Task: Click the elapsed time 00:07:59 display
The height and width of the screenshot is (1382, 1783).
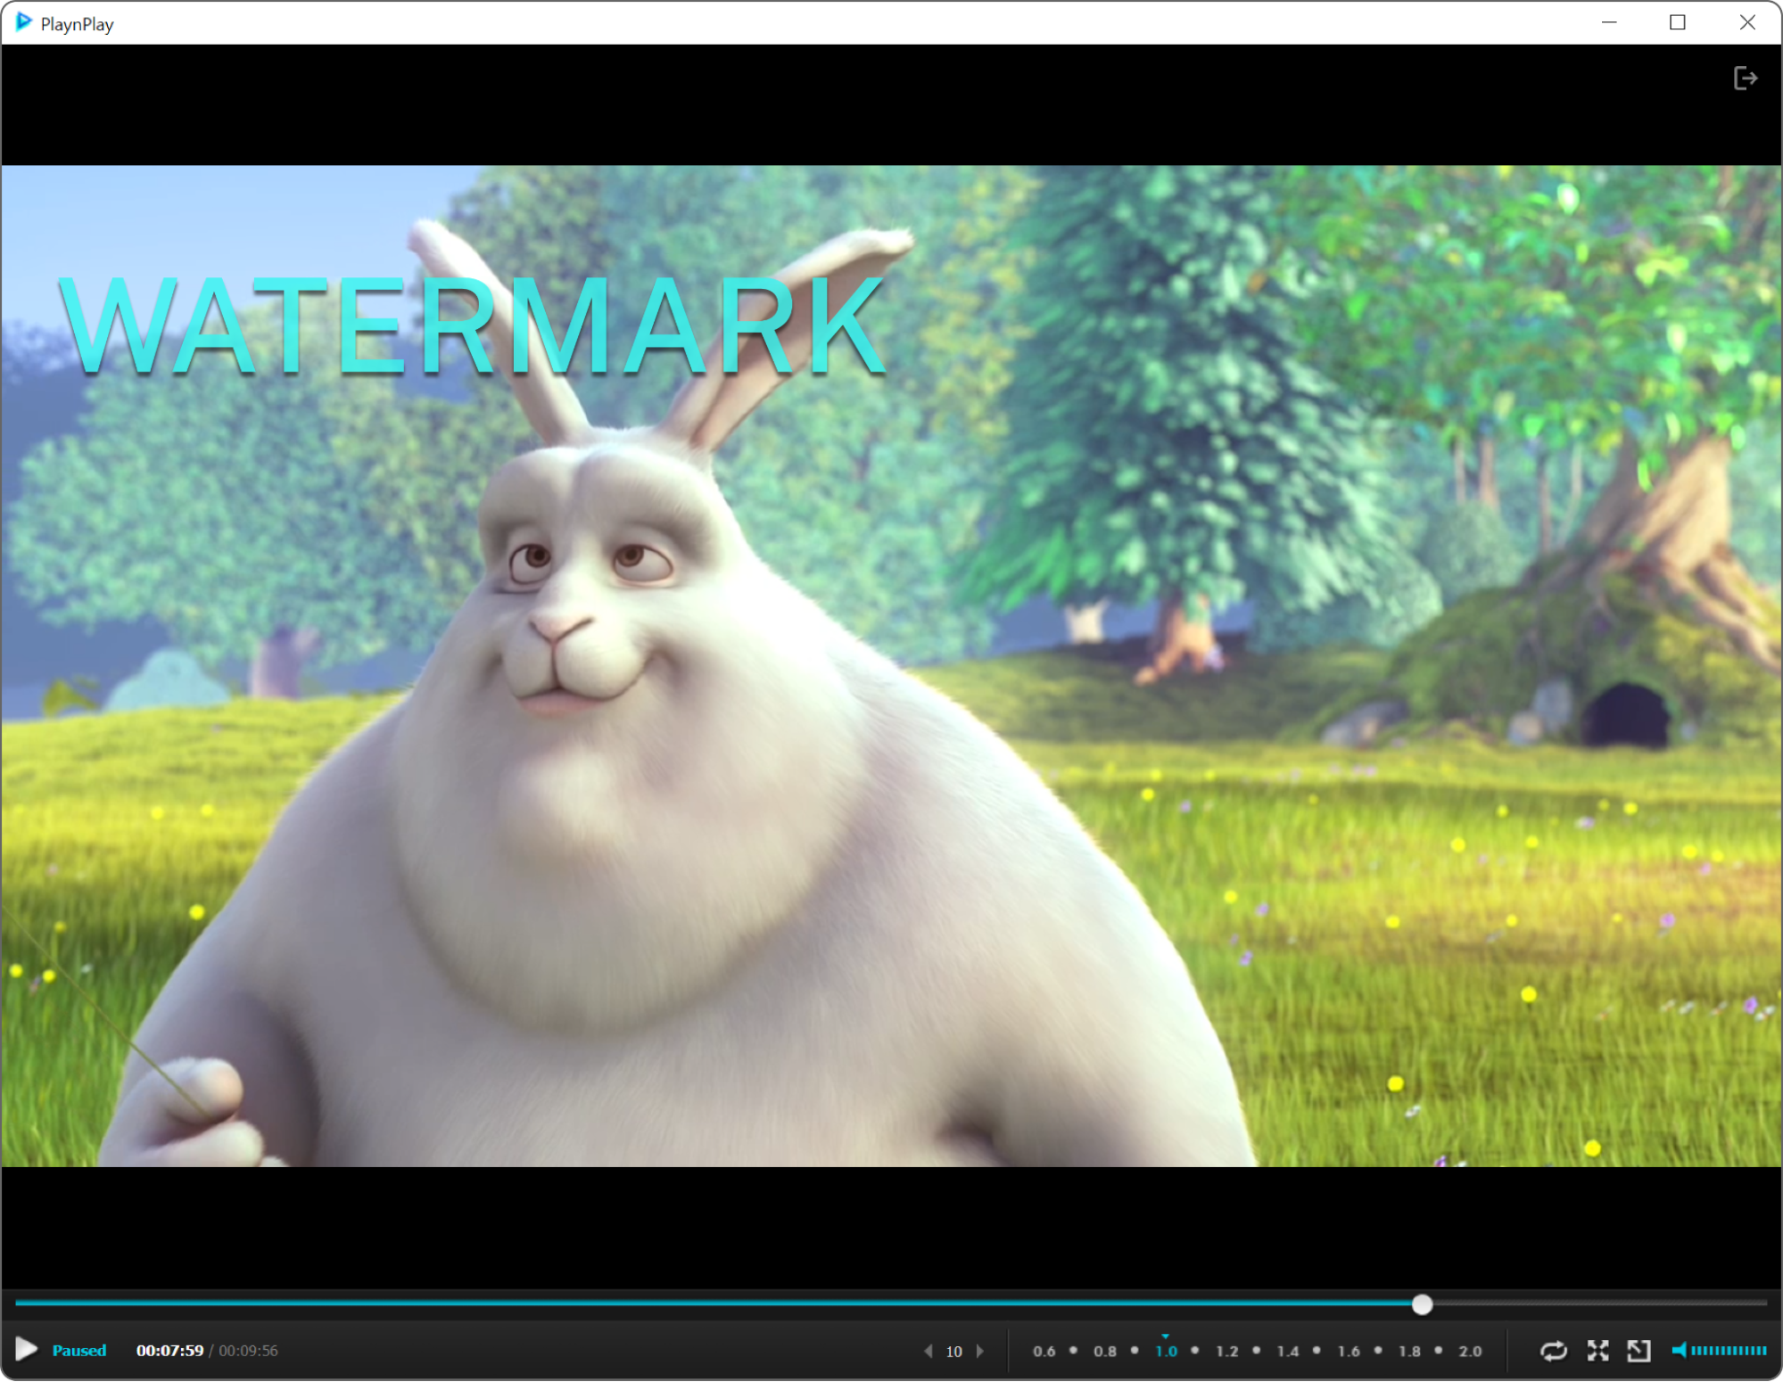Action: click(169, 1351)
